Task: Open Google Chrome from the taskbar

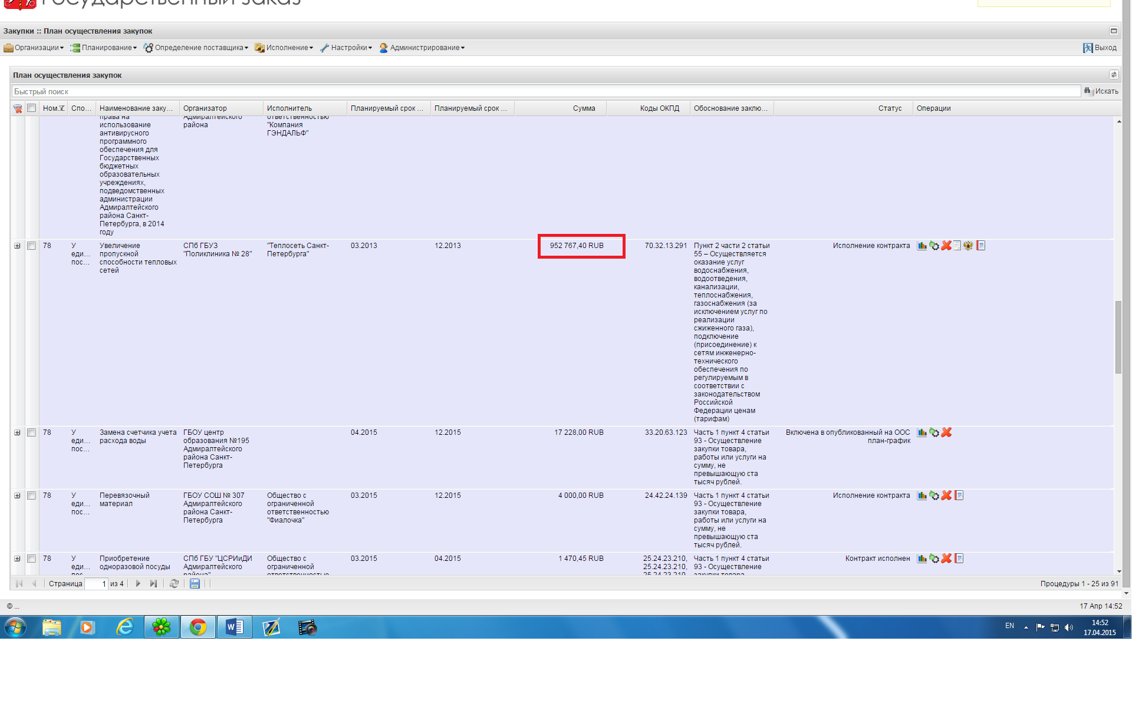Action: click(198, 627)
